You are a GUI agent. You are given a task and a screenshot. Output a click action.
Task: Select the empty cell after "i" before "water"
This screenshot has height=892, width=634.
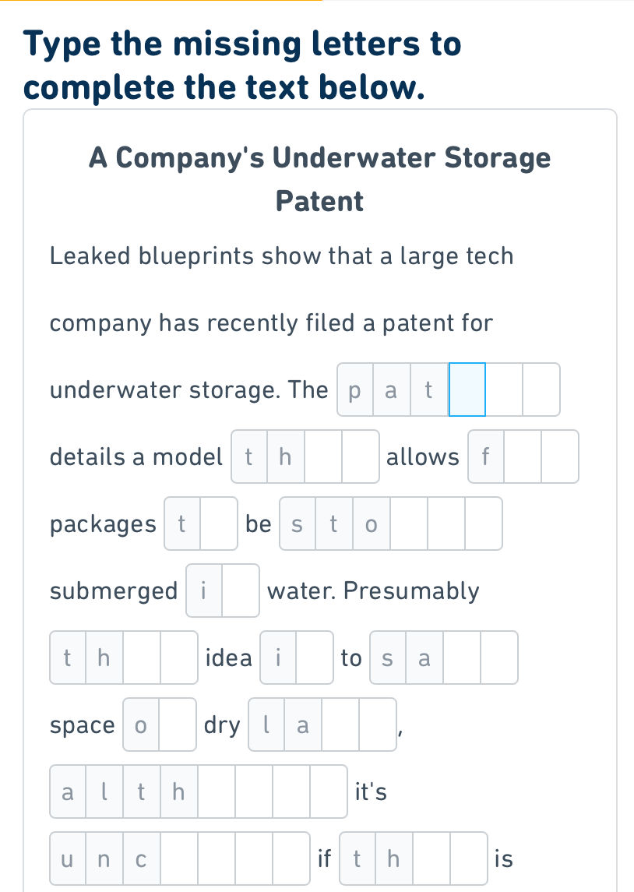[241, 591]
